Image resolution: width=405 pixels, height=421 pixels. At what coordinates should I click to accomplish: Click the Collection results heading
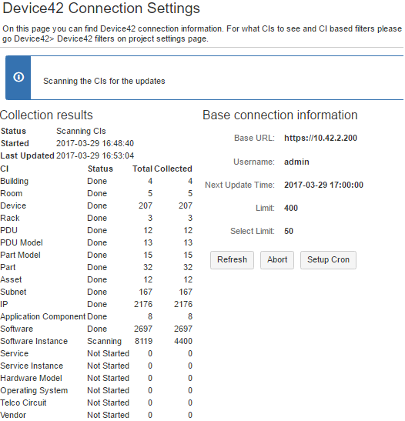pos(46,115)
